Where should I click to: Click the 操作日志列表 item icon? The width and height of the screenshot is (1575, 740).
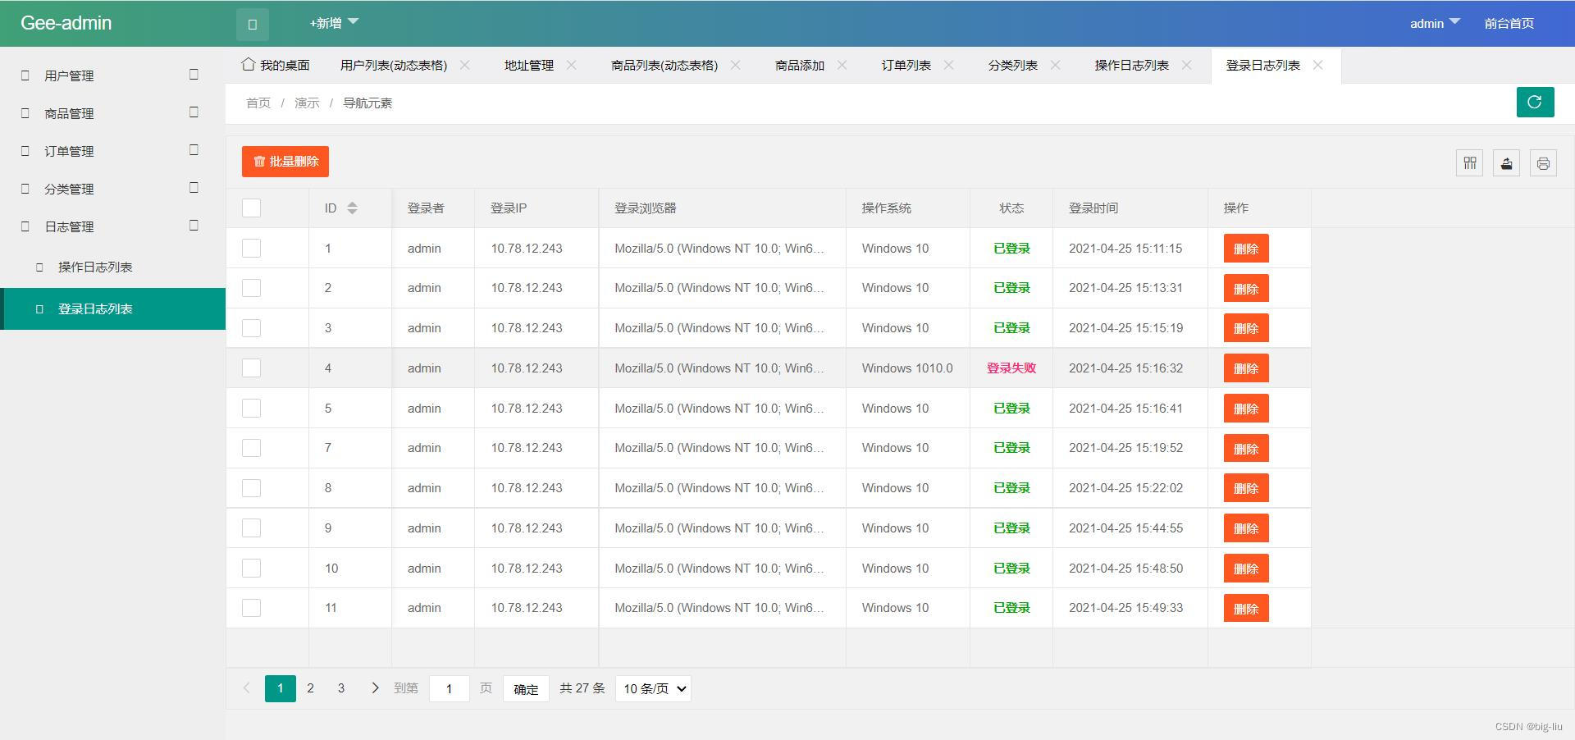coord(39,267)
